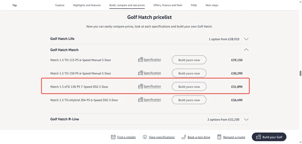Build the Match eTSI 150 PS DSG model
302x144 pixels.
(x=189, y=87)
